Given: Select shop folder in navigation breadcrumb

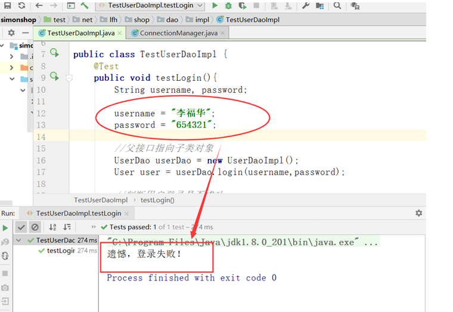Looking at the screenshot, I should pos(137,20).
